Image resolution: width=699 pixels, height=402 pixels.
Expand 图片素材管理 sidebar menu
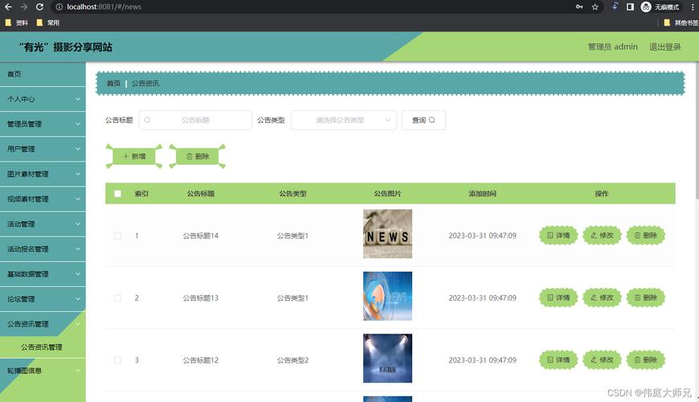43,174
